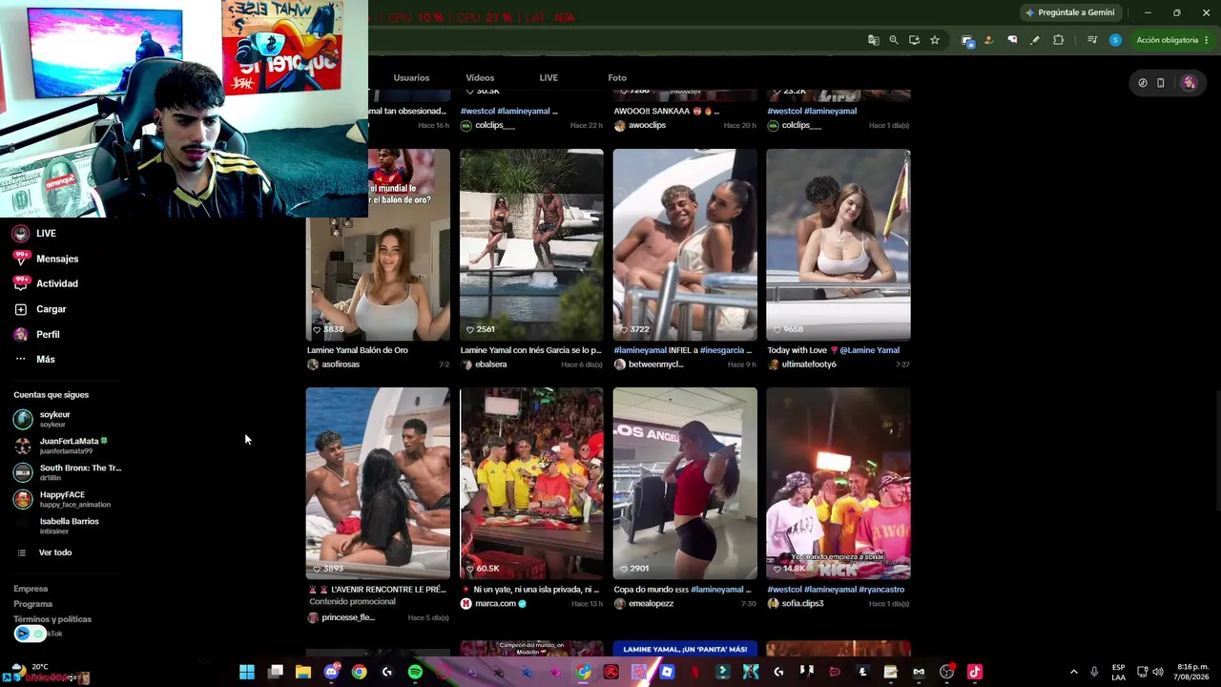Open video thumbnail with 2561 likes

[x=531, y=245]
